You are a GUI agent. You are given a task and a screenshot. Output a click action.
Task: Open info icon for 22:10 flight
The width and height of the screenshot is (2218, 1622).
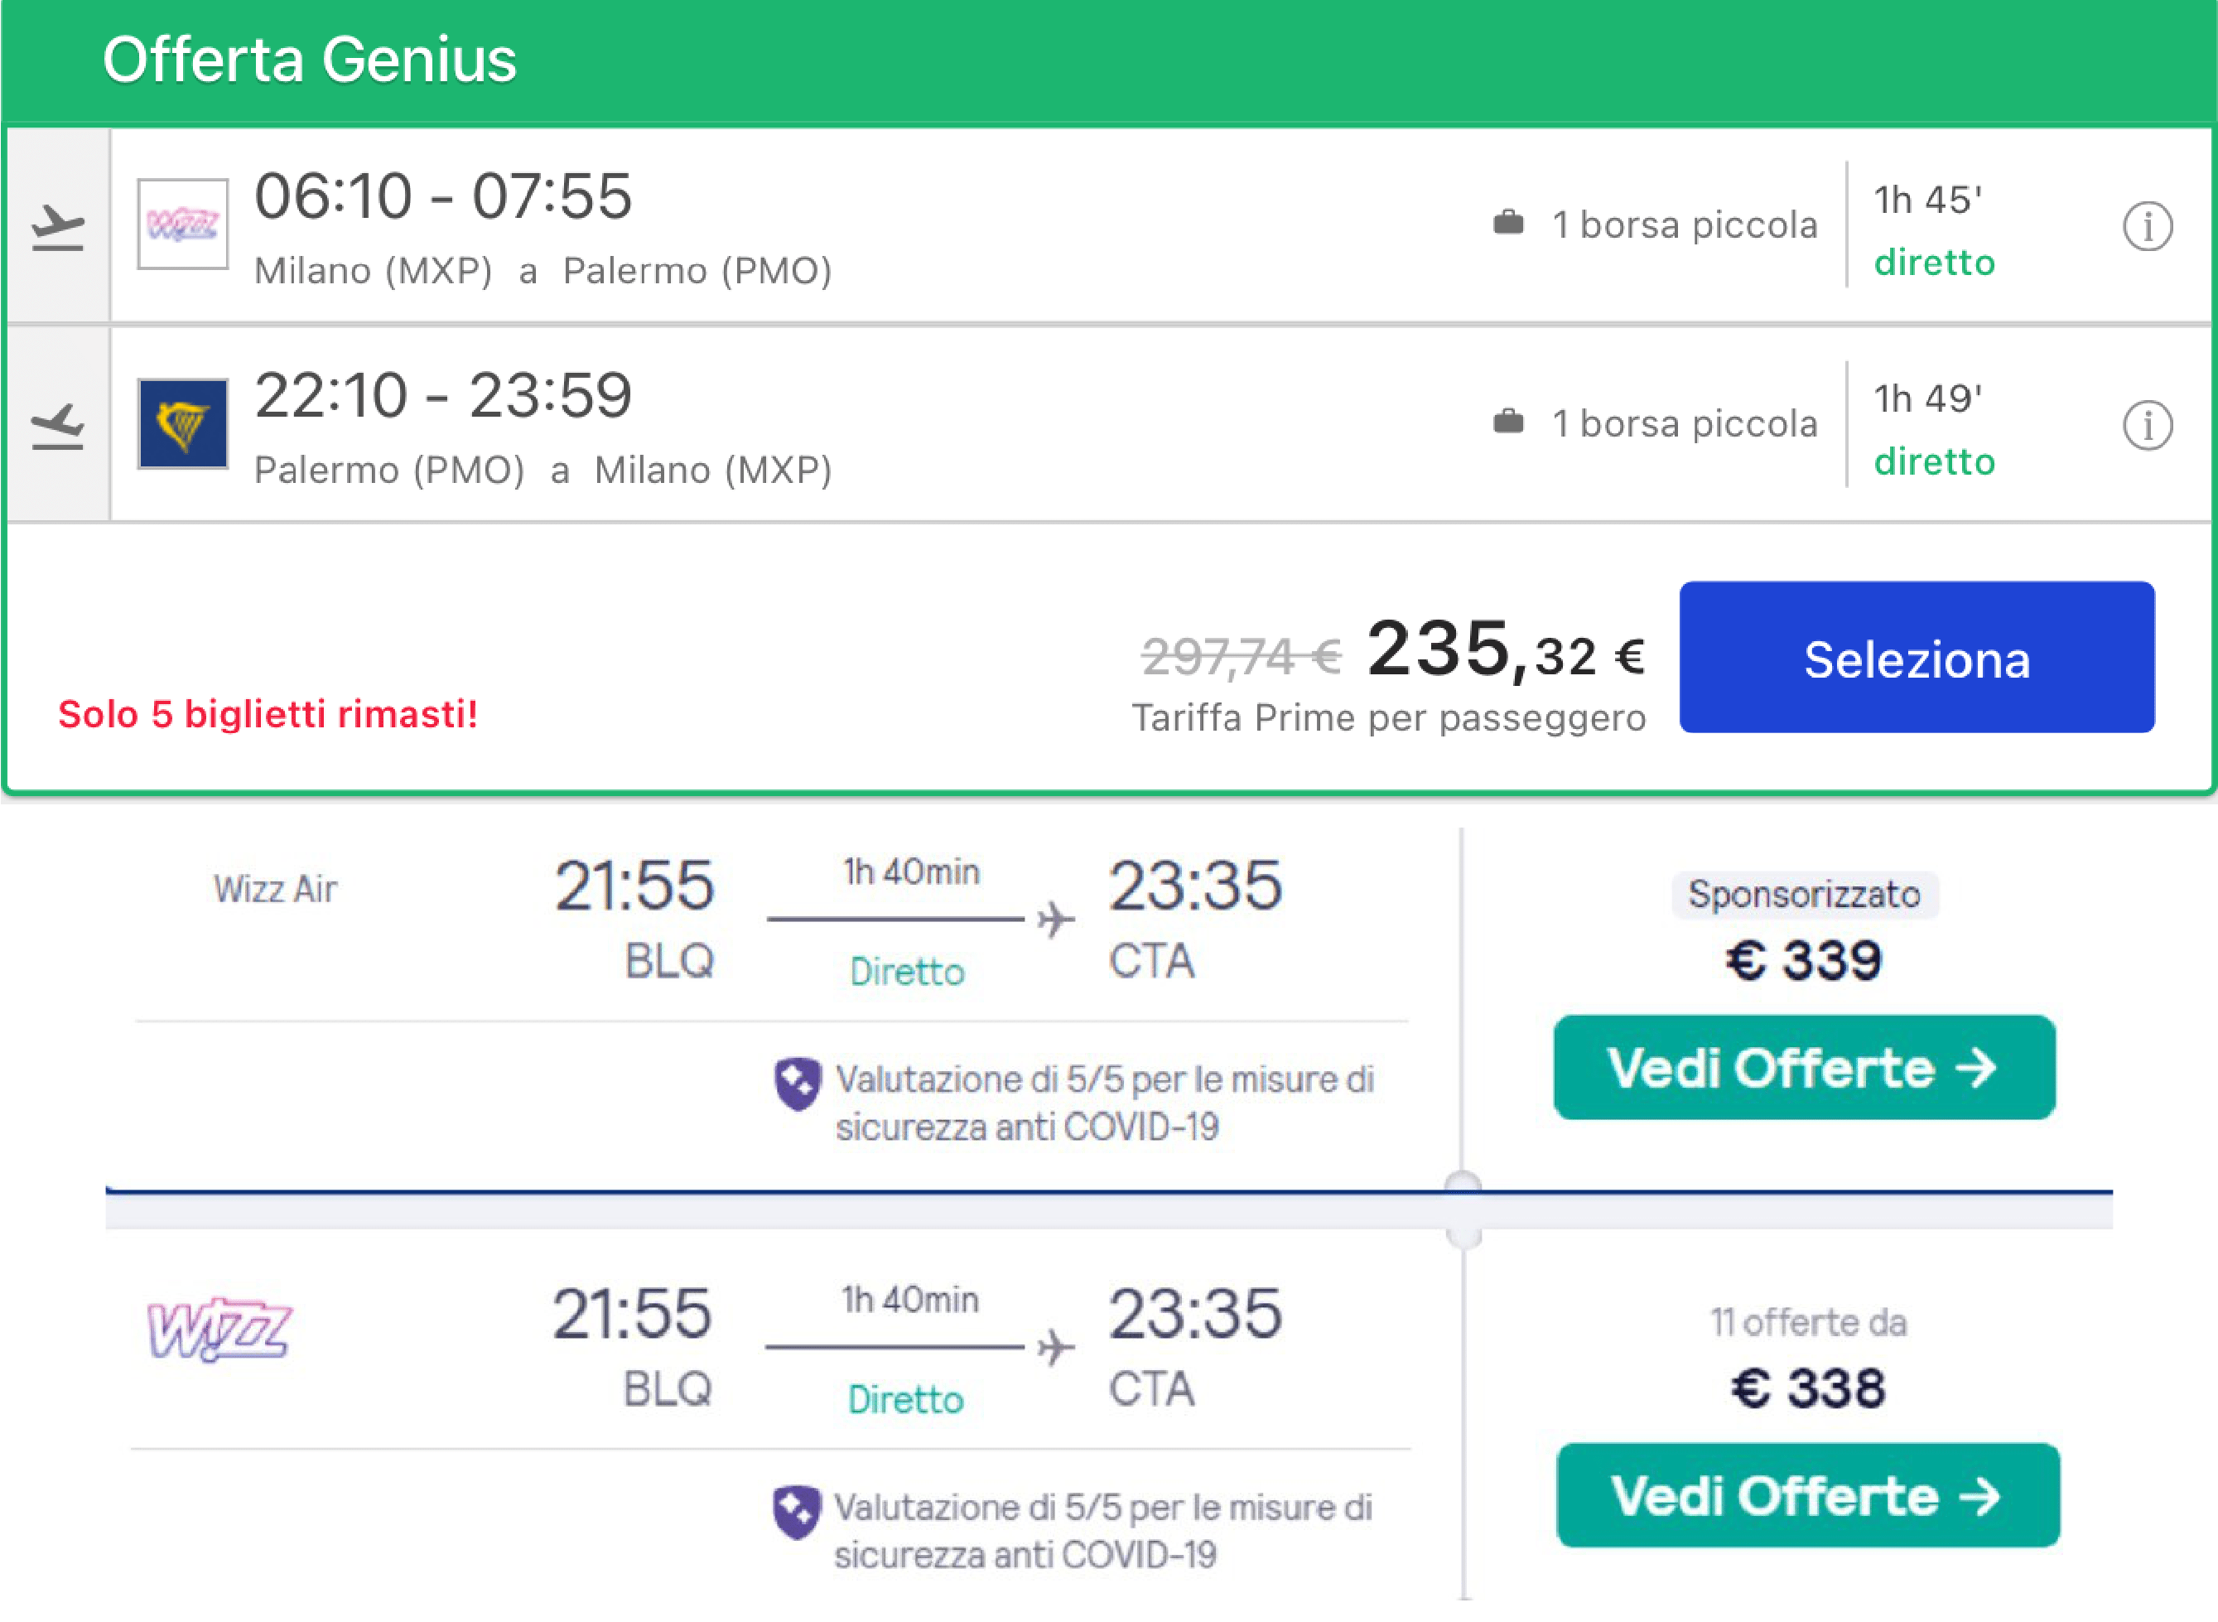[2148, 426]
